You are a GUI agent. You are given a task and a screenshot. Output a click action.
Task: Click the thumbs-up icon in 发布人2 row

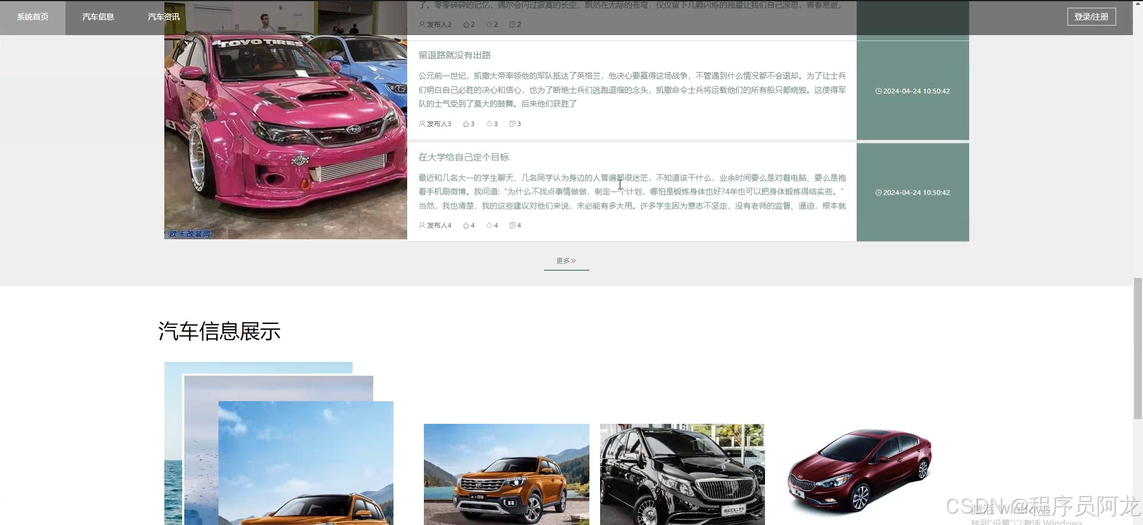[466, 24]
